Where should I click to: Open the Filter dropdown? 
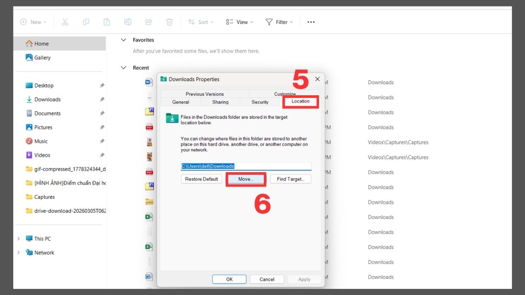coord(280,22)
